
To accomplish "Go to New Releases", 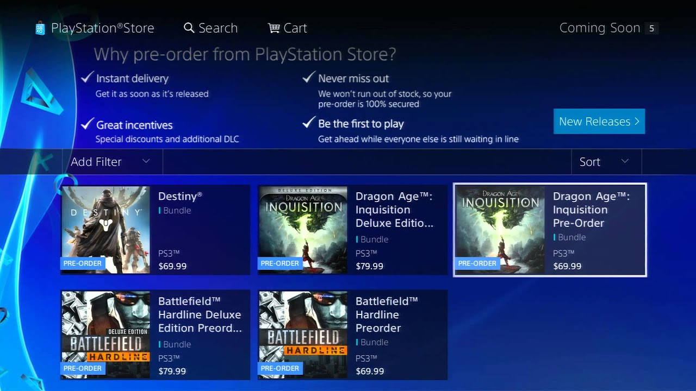I will click(x=599, y=121).
